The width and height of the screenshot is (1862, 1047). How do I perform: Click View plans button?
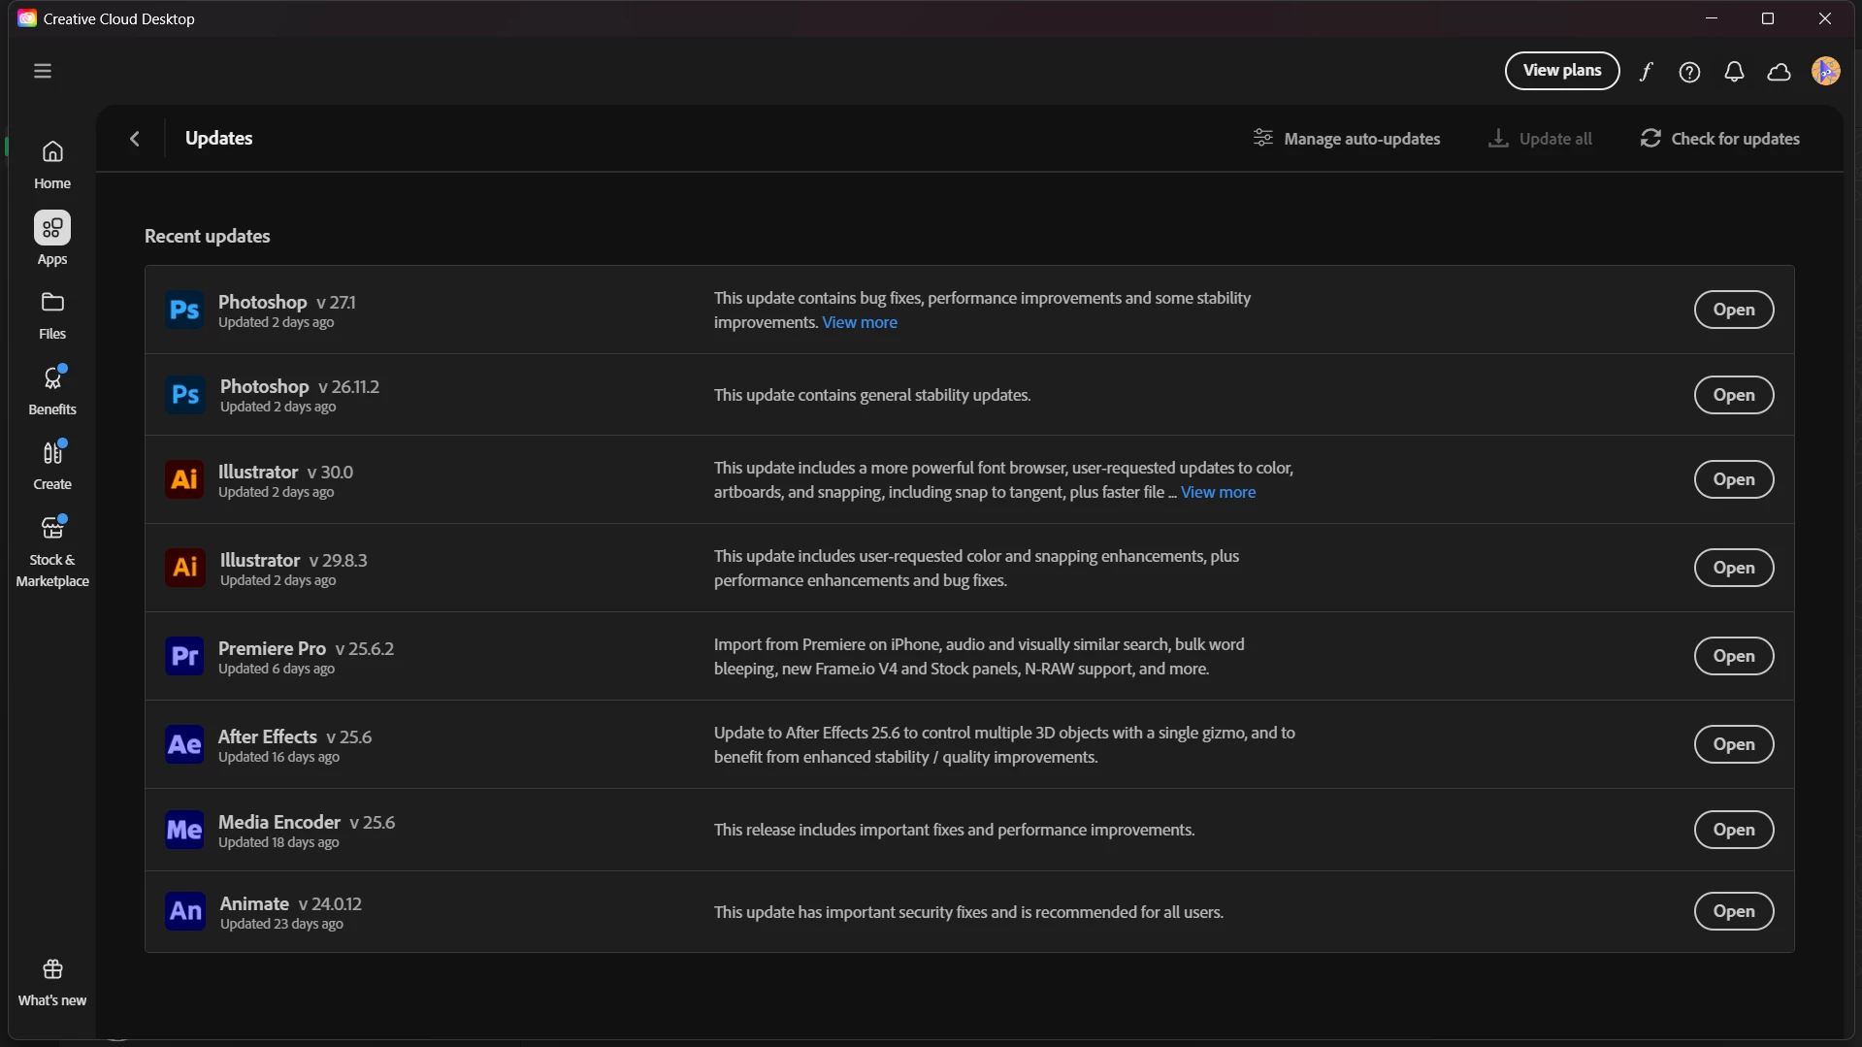click(1561, 71)
